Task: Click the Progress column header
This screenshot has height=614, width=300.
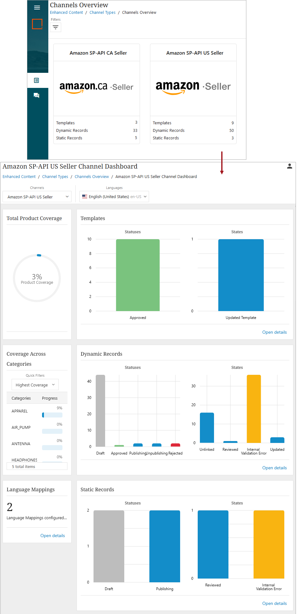Action: (x=50, y=398)
